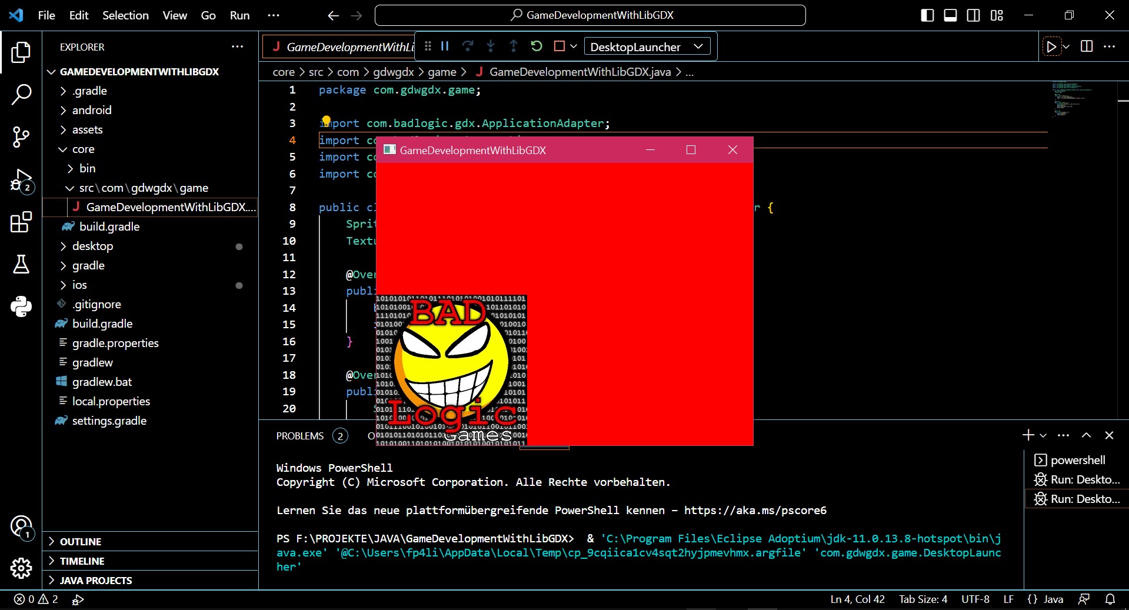Toggle the secondary sidebar
Image resolution: width=1129 pixels, height=610 pixels.
point(973,15)
